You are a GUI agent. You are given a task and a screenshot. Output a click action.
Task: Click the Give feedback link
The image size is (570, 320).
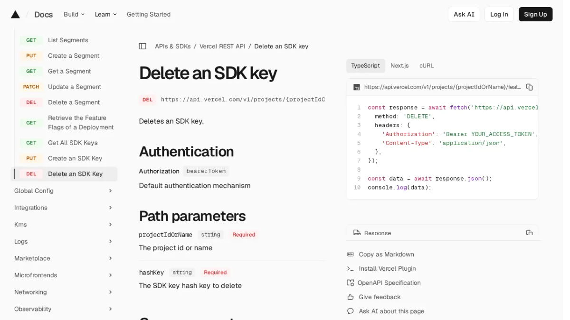point(380,297)
